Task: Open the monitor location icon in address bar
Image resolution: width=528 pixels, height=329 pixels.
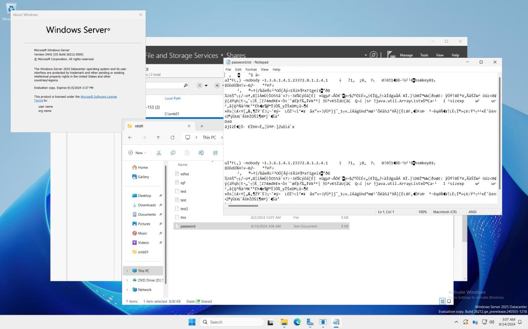Action: coord(188,138)
